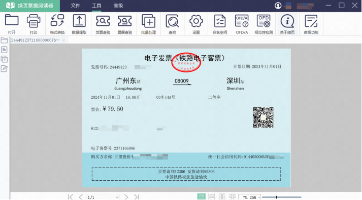Click the 18:00开 departure time
Viewport: 362px width, 200px height.
click(133, 97)
